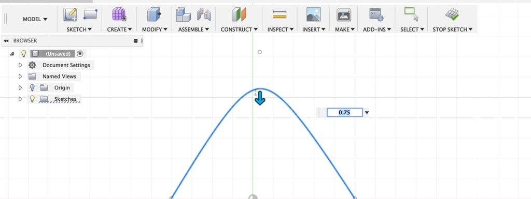Select the Offset Plane construct icon

239,14
